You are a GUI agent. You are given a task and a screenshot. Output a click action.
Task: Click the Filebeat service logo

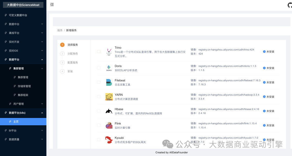click(x=109, y=82)
